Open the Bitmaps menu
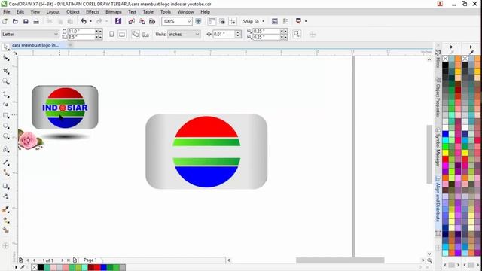482x271 pixels. click(114, 12)
